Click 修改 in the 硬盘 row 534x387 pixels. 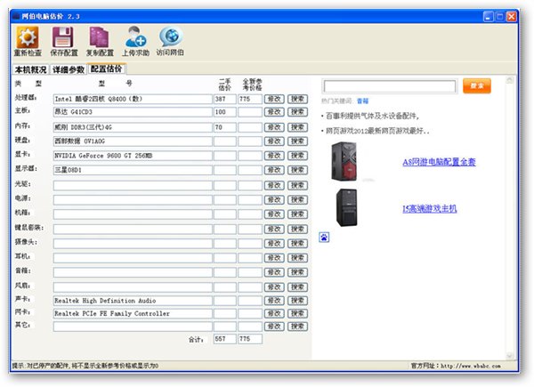[274, 141]
